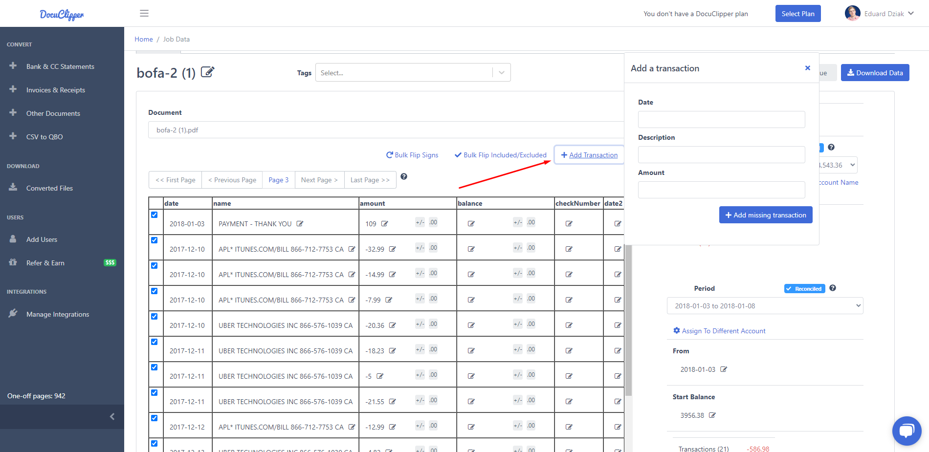Close the Add a transaction panel
Viewport: 929px width, 452px height.
[807, 68]
